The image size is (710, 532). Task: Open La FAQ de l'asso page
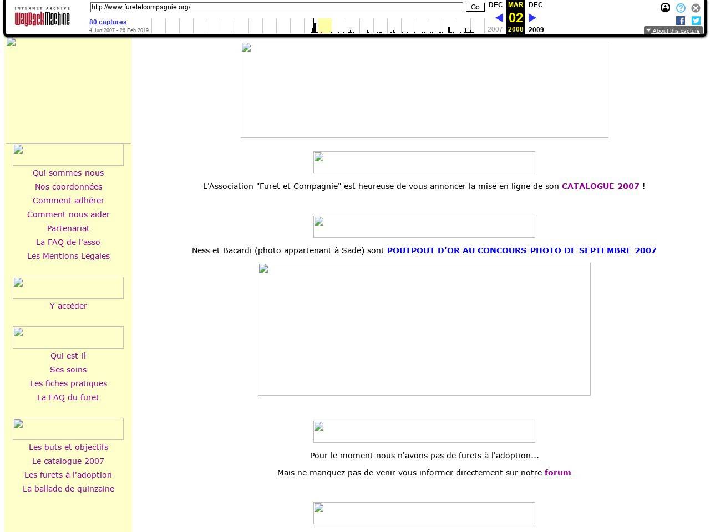[68, 242]
